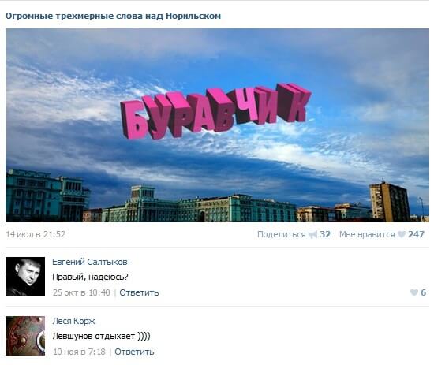Open Леся Корж's avatar image

25,336
